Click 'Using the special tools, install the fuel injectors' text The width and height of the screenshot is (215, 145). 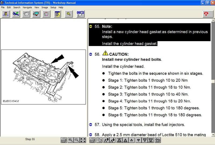click(144, 125)
